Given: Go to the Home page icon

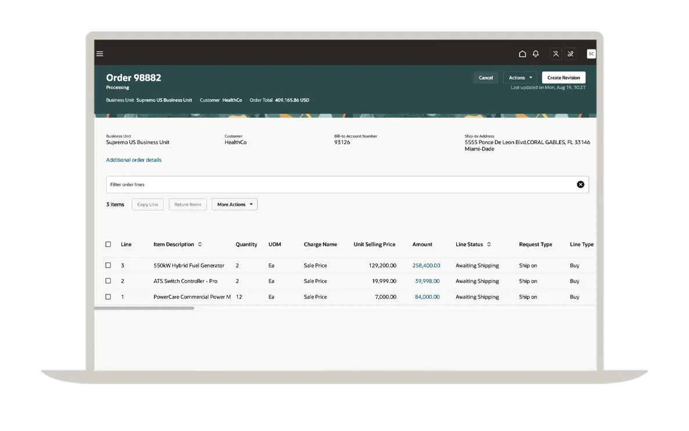Looking at the screenshot, I should point(522,54).
